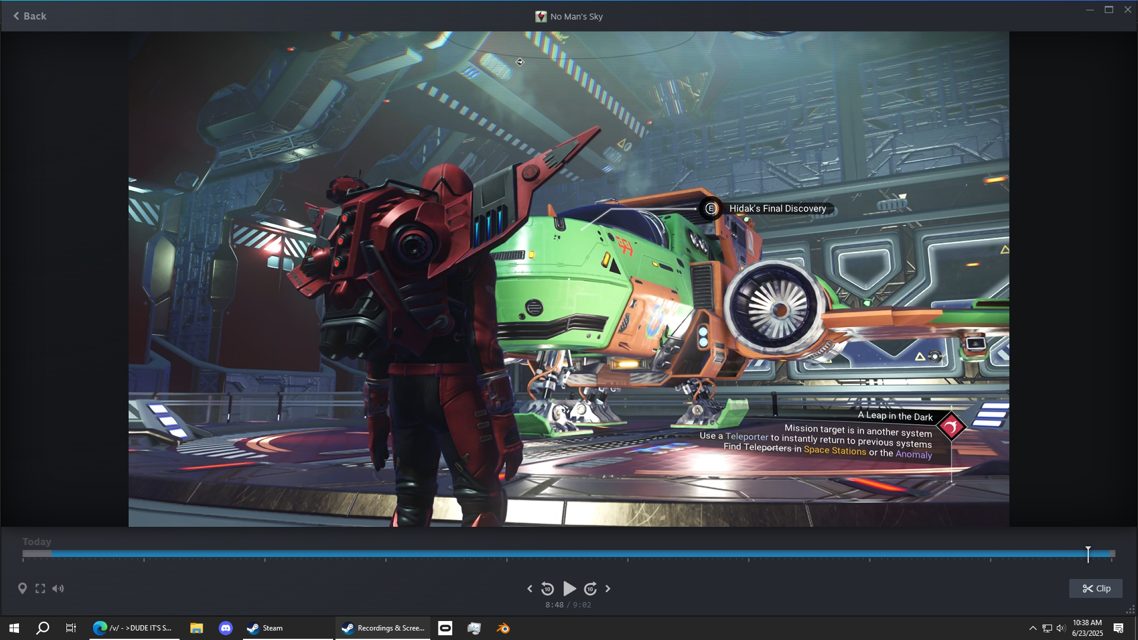Image resolution: width=1138 pixels, height=640 pixels.
Task: Open the Windows notification center
Action: click(x=1118, y=628)
